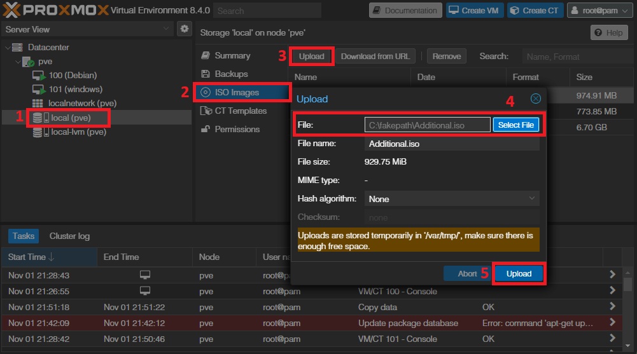Screen dimensions: 637x354
Task: Click the File name field Additional.iso
Action: (x=452, y=144)
